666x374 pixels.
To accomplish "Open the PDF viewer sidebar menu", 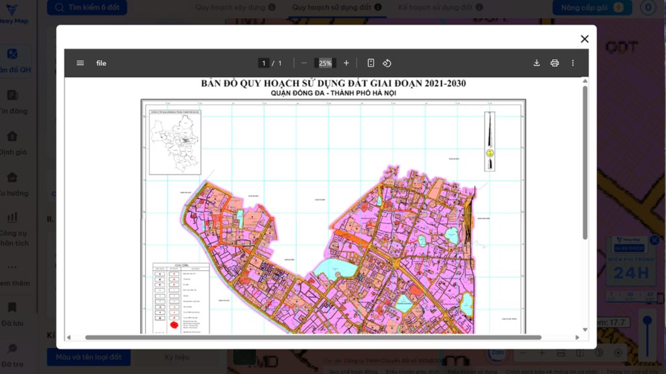I will pos(80,63).
